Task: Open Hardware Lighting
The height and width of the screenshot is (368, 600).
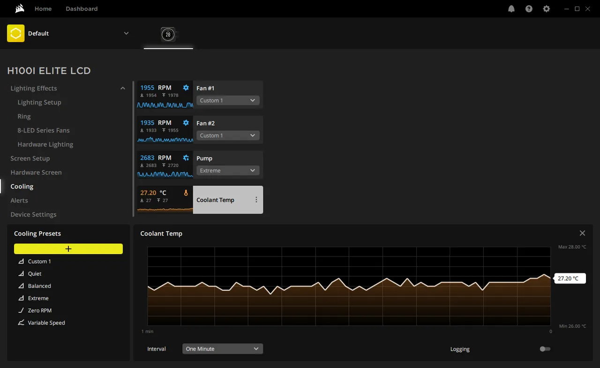Action: 45,144
